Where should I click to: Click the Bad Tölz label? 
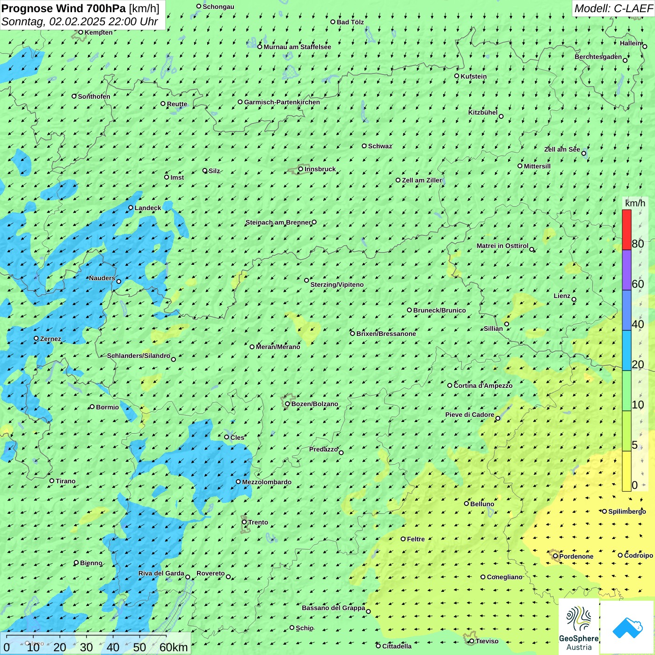point(350,22)
